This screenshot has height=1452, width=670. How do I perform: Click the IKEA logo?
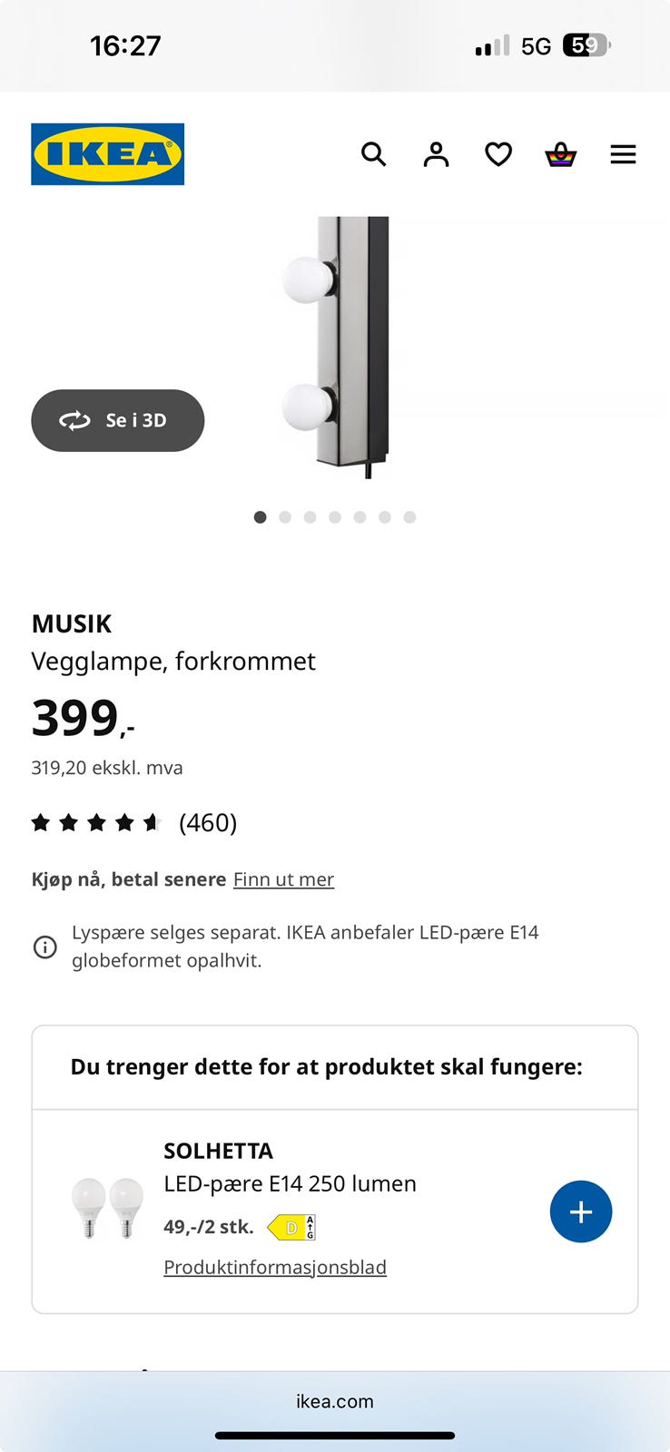point(107,154)
